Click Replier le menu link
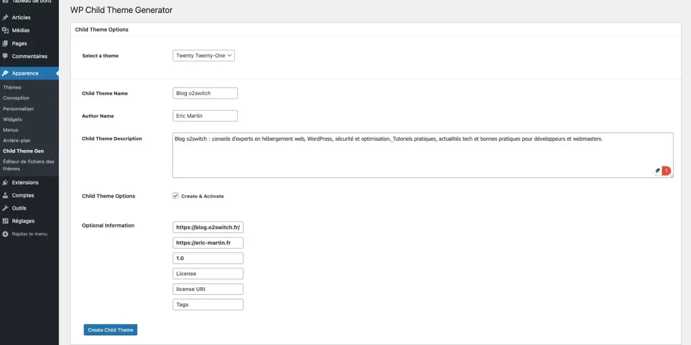Viewport: 691px width, 345px height. (x=29, y=234)
